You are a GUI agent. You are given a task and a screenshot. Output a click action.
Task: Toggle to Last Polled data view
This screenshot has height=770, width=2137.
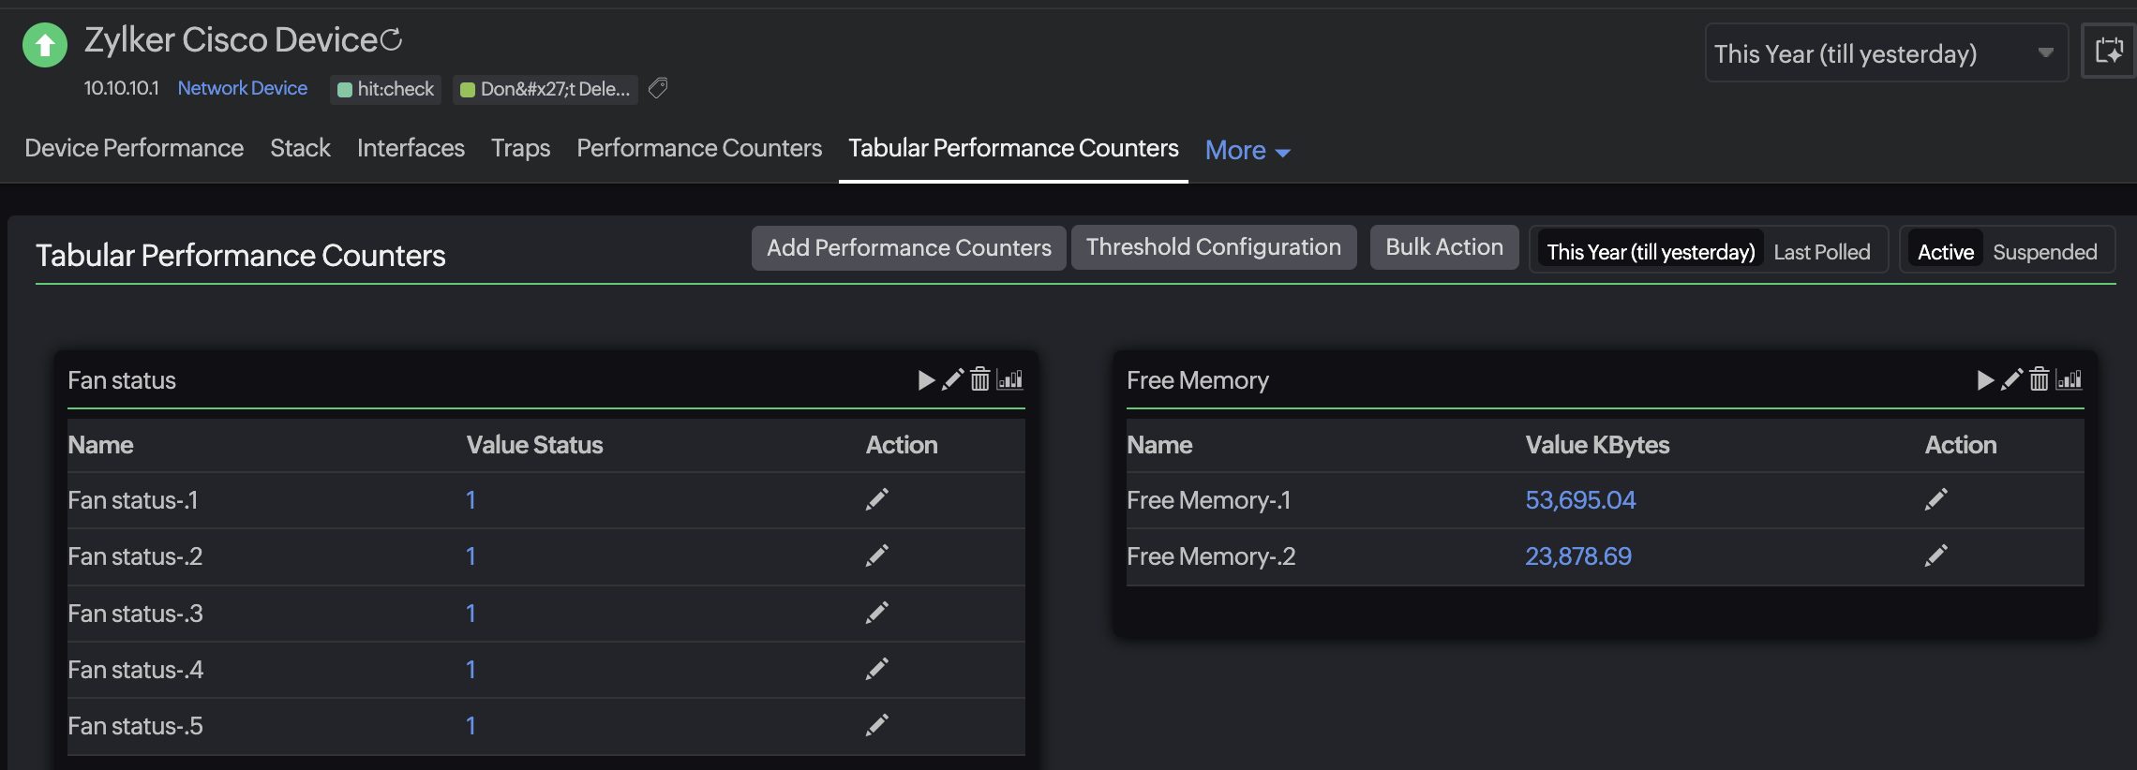(x=1821, y=252)
